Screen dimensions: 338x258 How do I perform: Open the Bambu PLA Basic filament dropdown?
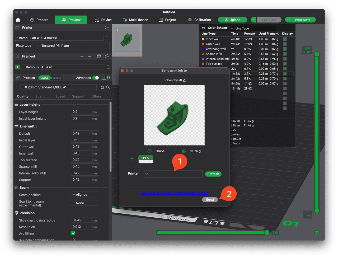click(63, 67)
